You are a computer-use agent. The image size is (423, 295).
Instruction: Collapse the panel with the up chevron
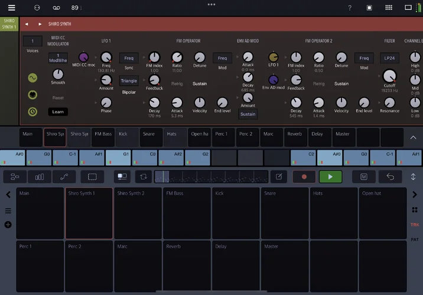[413, 137]
